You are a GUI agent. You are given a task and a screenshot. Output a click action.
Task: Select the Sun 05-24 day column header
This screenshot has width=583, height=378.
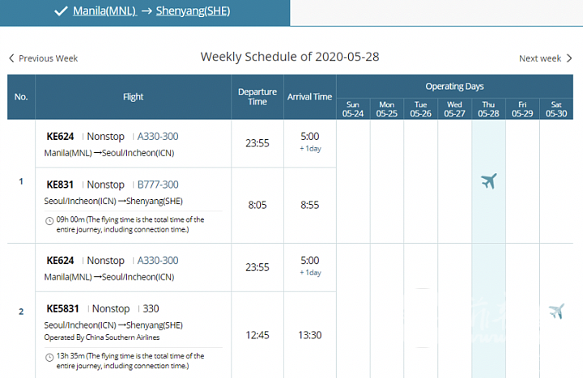point(353,109)
